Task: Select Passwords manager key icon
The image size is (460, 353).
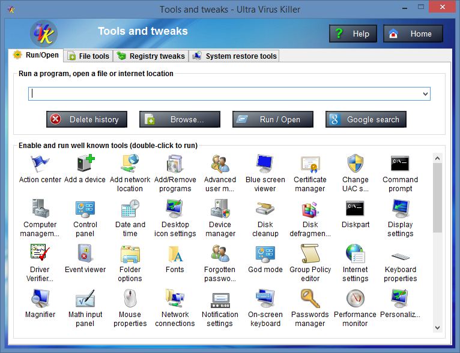Action: tap(310, 298)
